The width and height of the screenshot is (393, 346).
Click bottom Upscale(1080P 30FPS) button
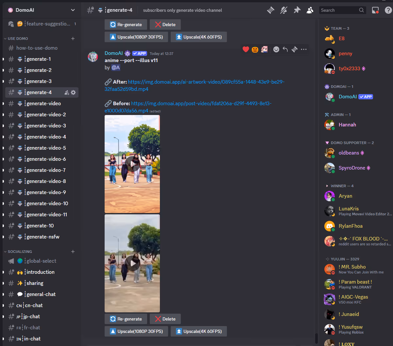pos(136,331)
